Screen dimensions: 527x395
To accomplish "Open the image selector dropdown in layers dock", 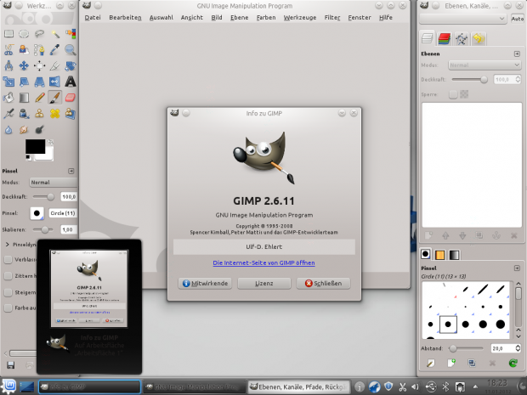I will point(462,19).
